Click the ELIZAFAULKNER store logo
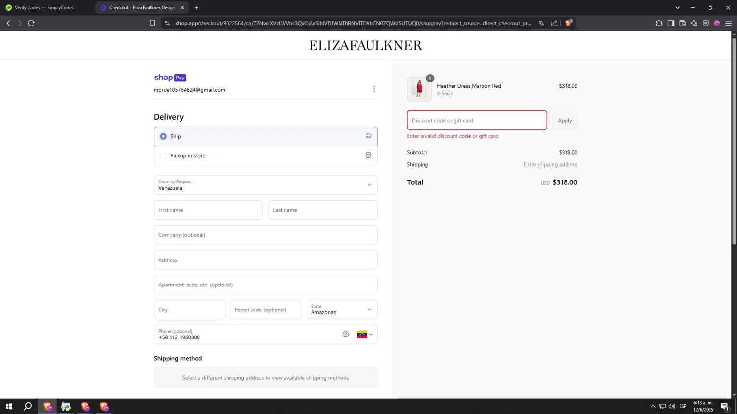This screenshot has height=414, width=737. click(366, 45)
